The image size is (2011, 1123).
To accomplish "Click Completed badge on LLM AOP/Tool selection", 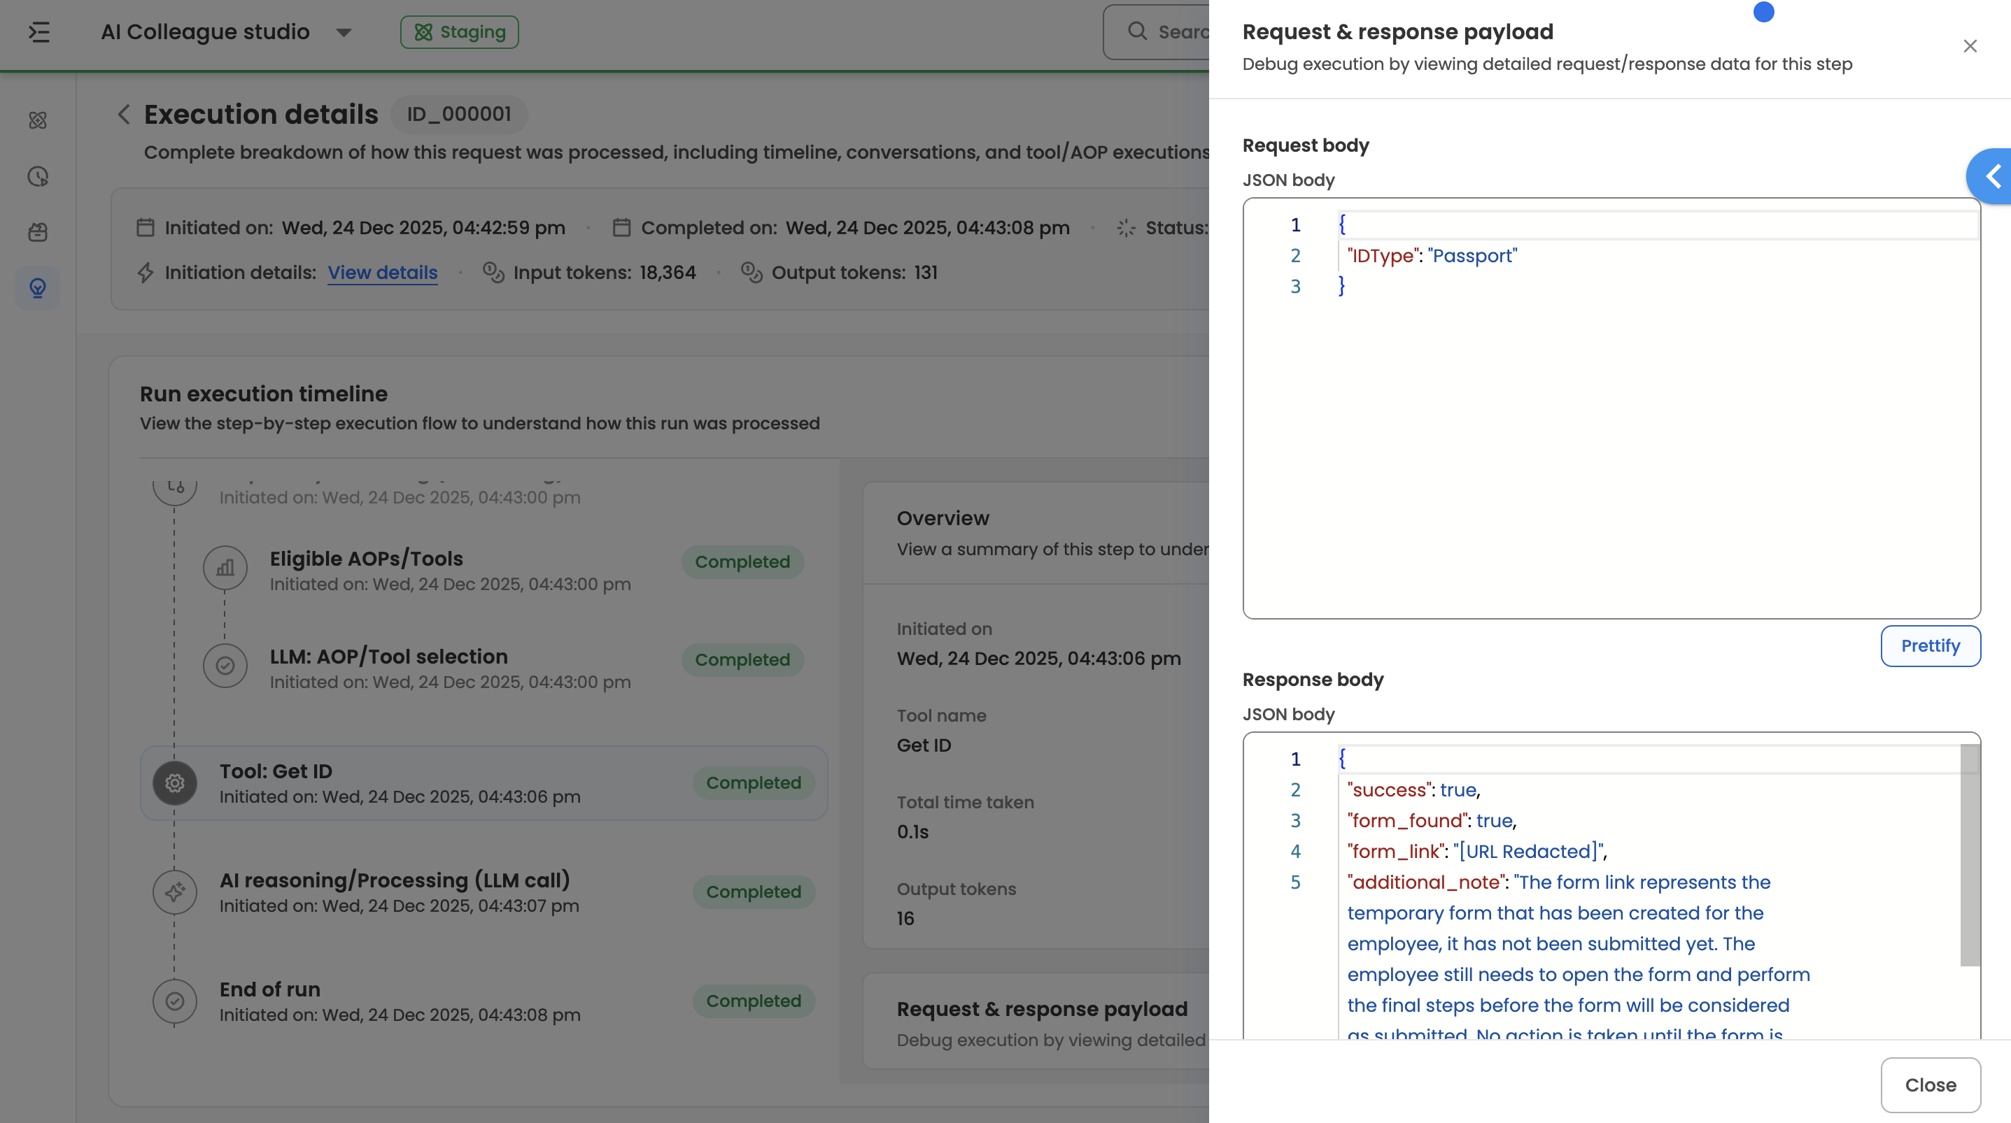I will click(742, 659).
